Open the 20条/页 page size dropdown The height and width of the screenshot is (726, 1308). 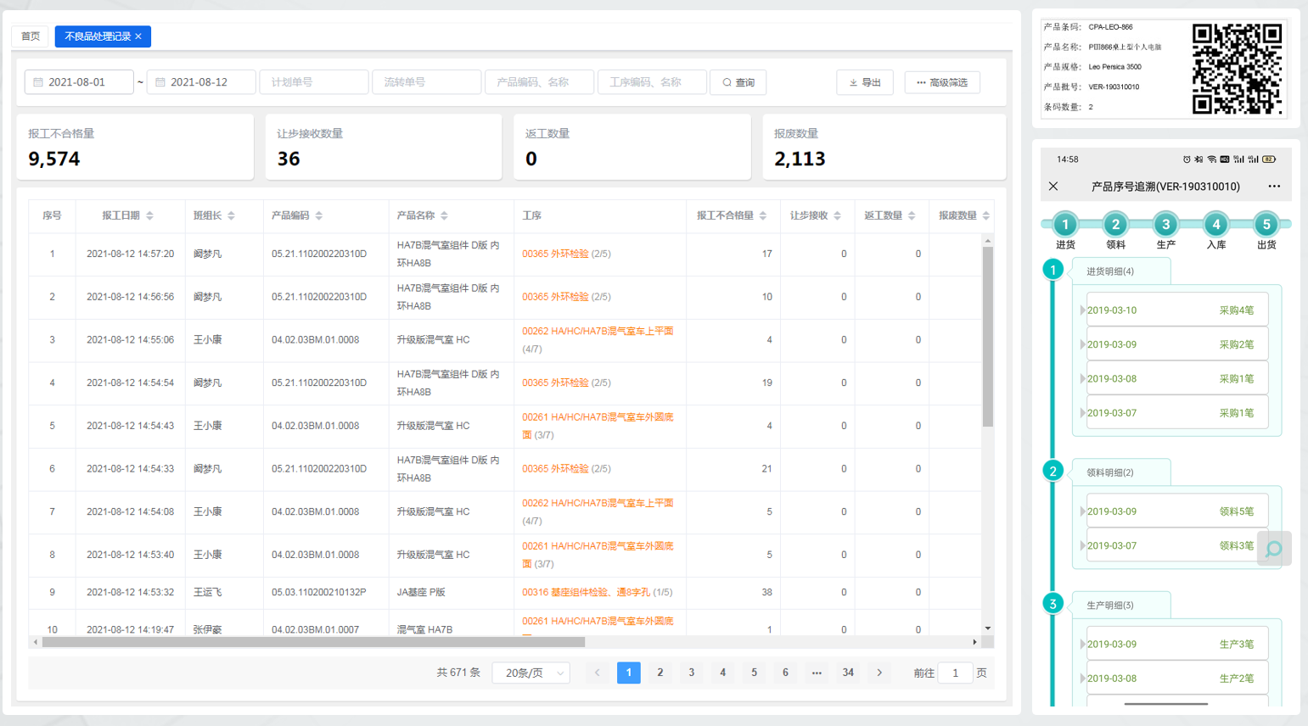[x=531, y=673]
